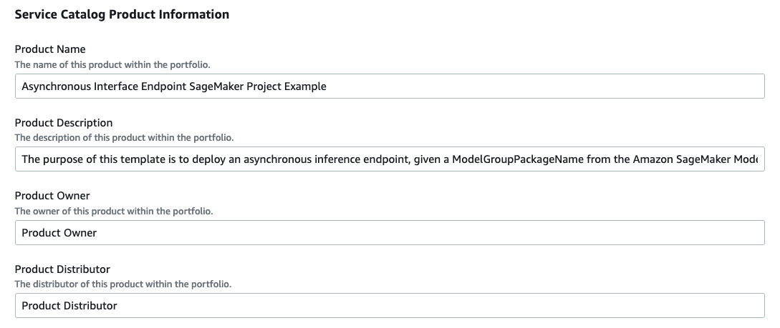This screenshot has height=328, width=780.
Task: Place cursor on "Distributor" inside the distributor field
Action: tap(89, 306)
